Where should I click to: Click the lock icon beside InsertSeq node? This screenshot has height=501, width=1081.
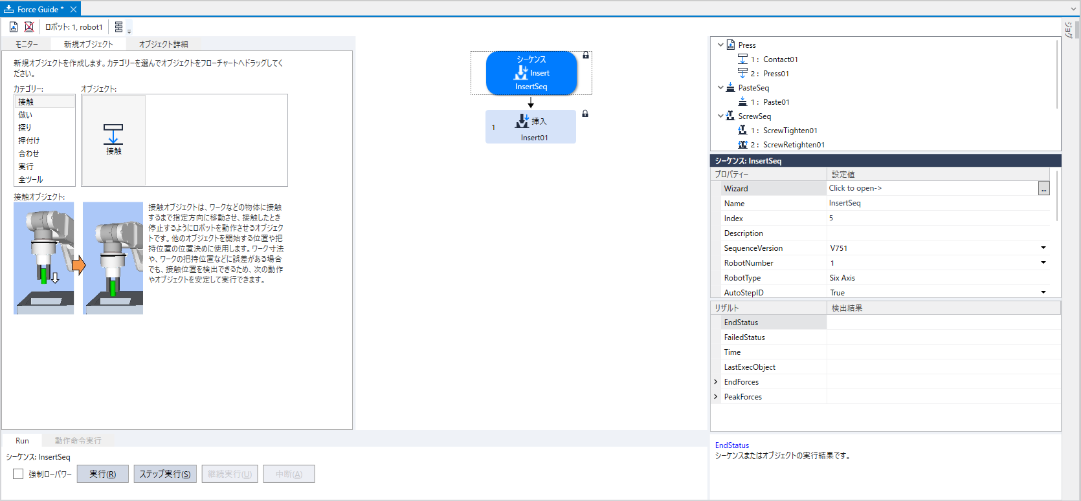(586, 56)
